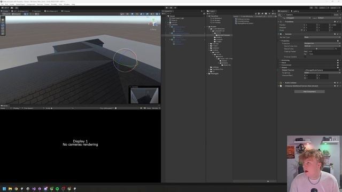Select the Rect tool in Scene overlay
The height and width of the screenshot is (192, 342).
(3, 31)
